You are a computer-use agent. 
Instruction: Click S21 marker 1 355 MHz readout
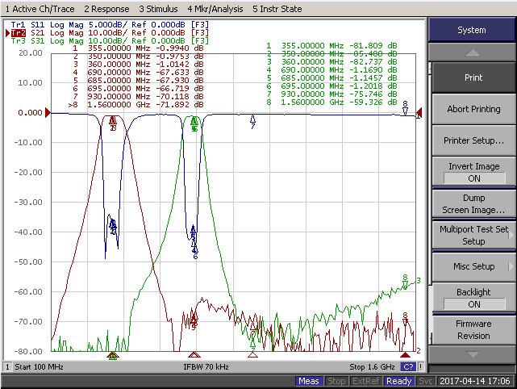(138, 48)
